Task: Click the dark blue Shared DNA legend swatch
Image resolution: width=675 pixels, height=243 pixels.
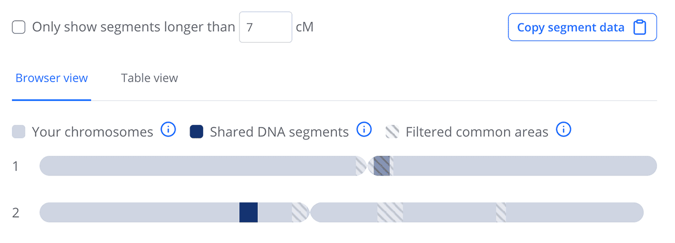Action: pyautogui.click(x=197, y=132)
